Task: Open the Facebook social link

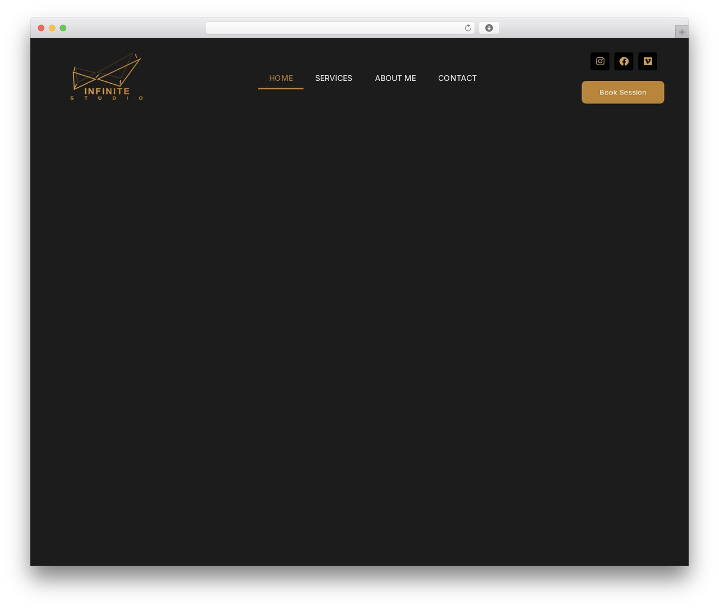Action: [624, 61]
